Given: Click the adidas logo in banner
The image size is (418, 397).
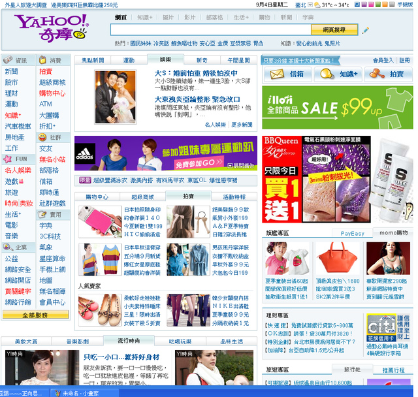Looking at the screenshot, I should (x=85, y=153).
